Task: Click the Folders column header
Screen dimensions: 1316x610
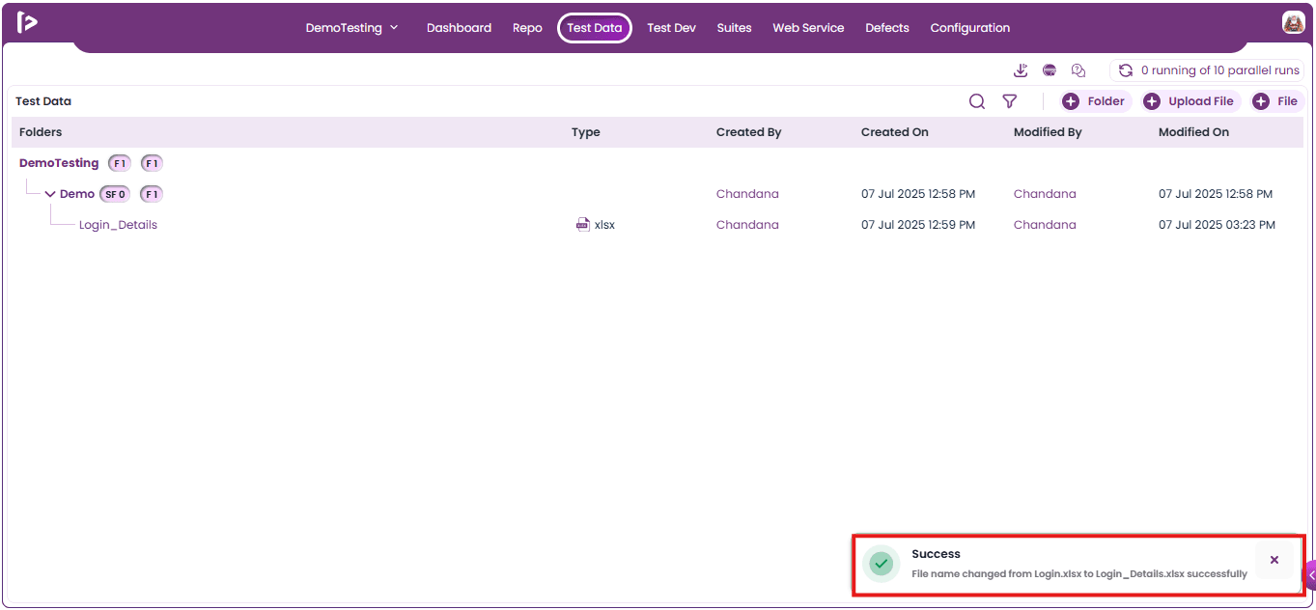Action: click(x=41, y=132)
